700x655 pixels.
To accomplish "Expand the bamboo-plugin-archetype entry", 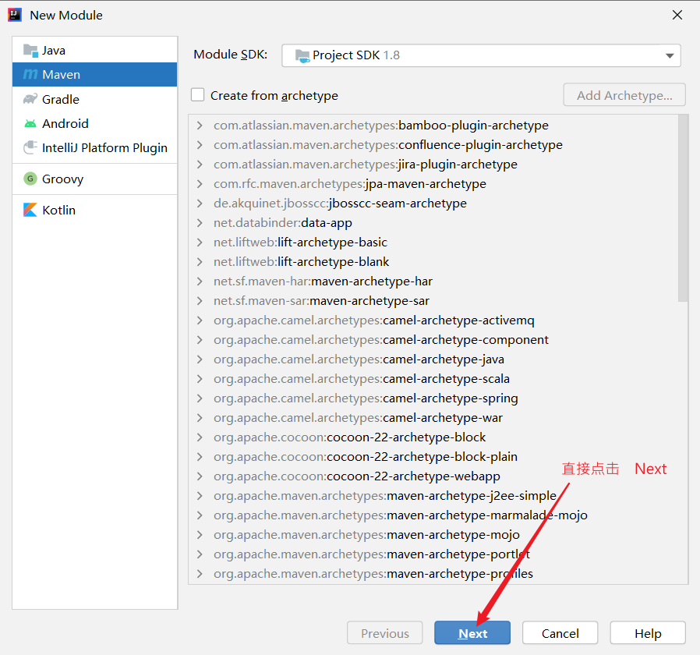I will (200, 126).
